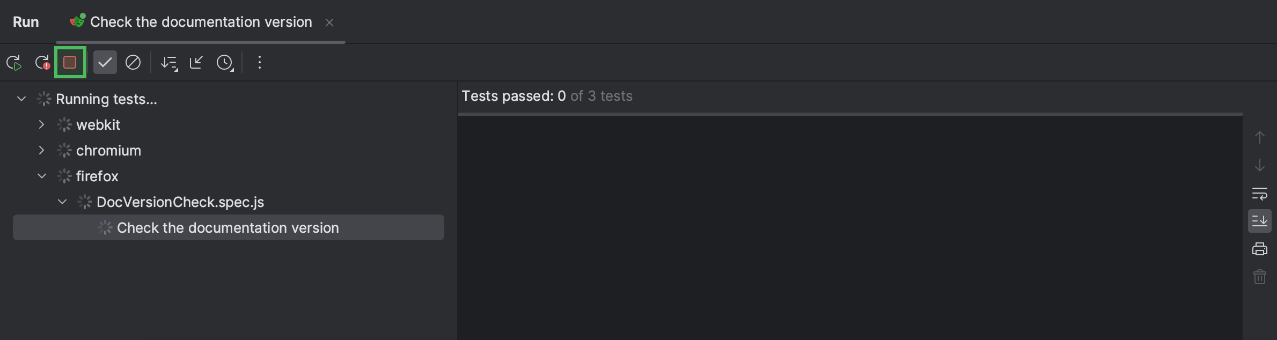Print the test output
The width and height of the screenshot is (1277, 340).
coord(1259,248)
